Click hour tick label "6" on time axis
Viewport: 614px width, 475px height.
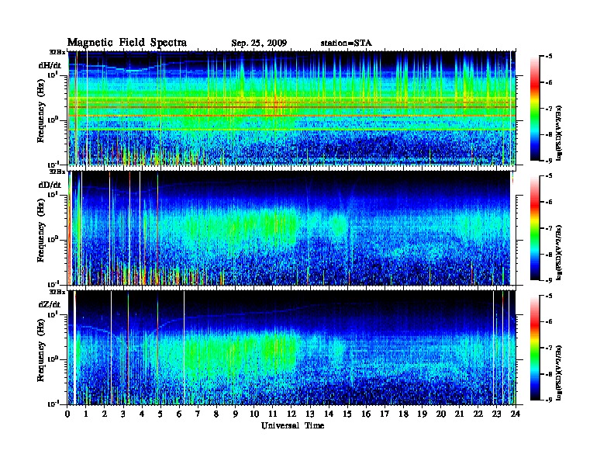pos(179,414)
